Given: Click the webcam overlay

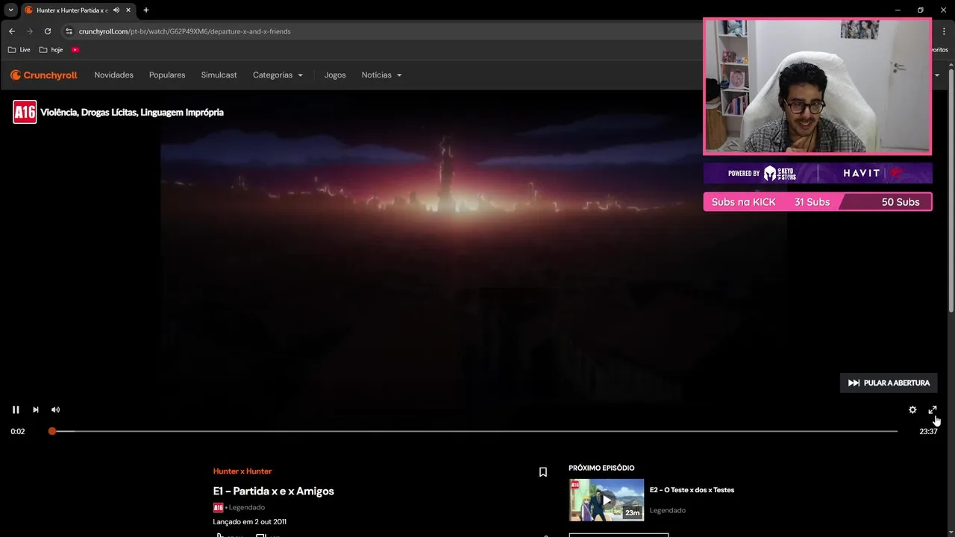Looking at the screenshot, I should 818,86.
